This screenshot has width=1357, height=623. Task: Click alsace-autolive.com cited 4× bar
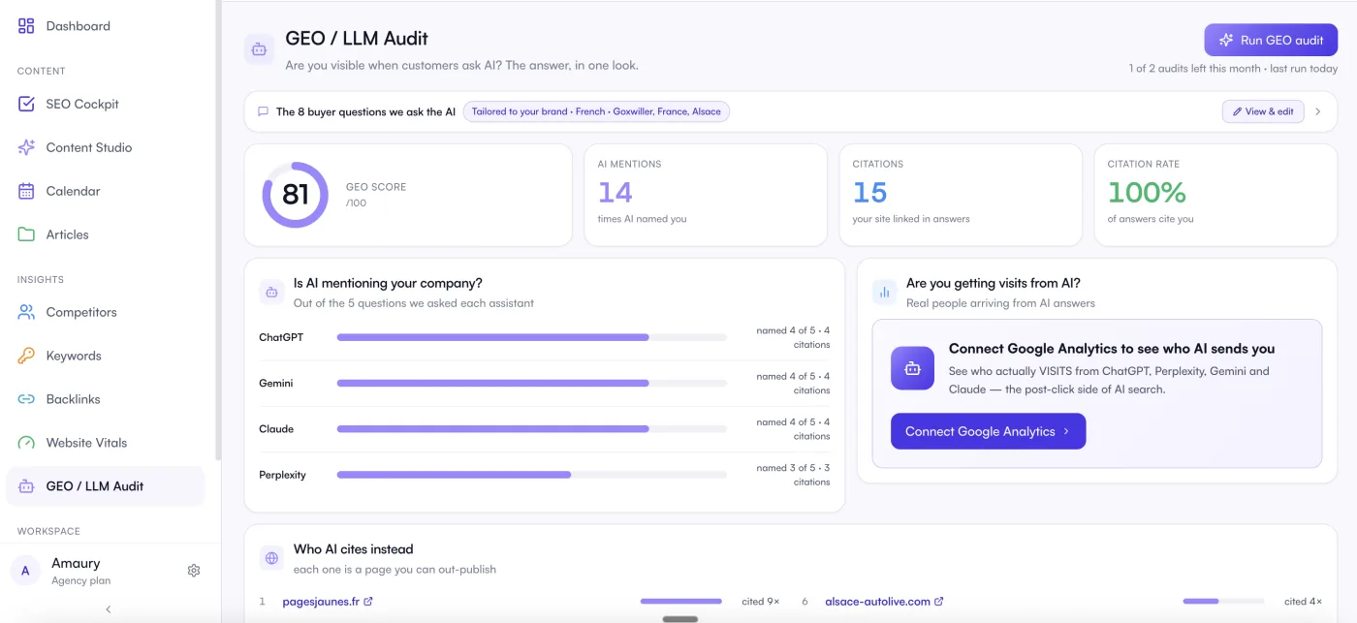[x=1223, y=602]
